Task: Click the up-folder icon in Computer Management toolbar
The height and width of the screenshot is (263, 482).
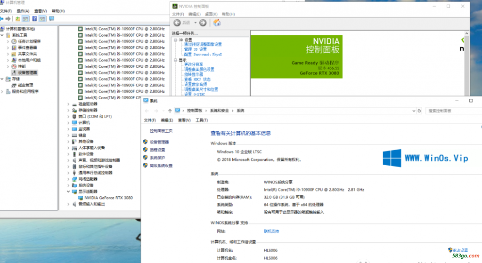Action: tap(18, 19)
